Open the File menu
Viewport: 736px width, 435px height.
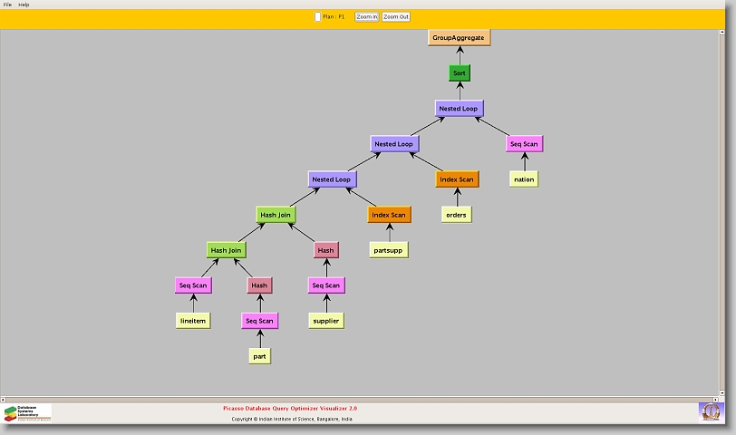pos(7,5)
